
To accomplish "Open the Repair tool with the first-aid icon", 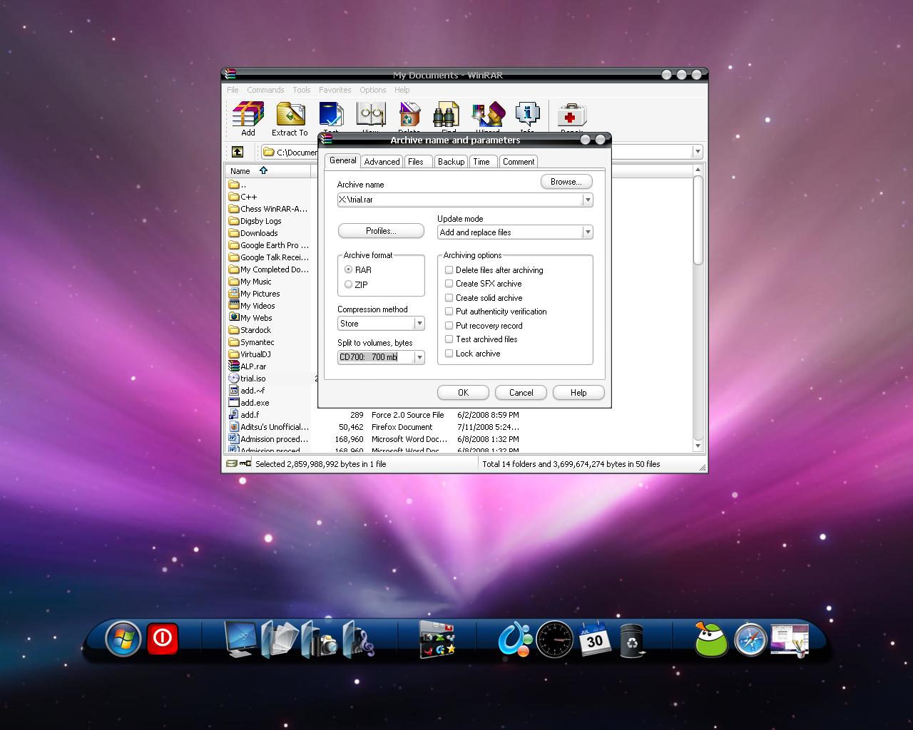I will point(572,116).
